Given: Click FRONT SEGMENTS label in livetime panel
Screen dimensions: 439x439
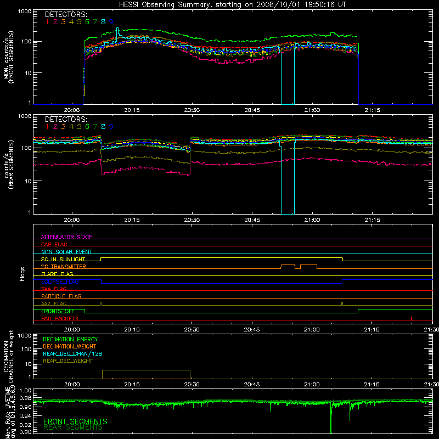Looking at the screenshot, I should [75, 421].
